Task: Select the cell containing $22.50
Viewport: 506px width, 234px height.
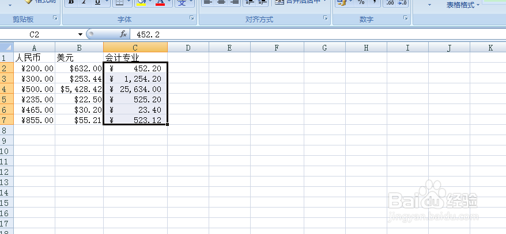Action: coord(80,99)
